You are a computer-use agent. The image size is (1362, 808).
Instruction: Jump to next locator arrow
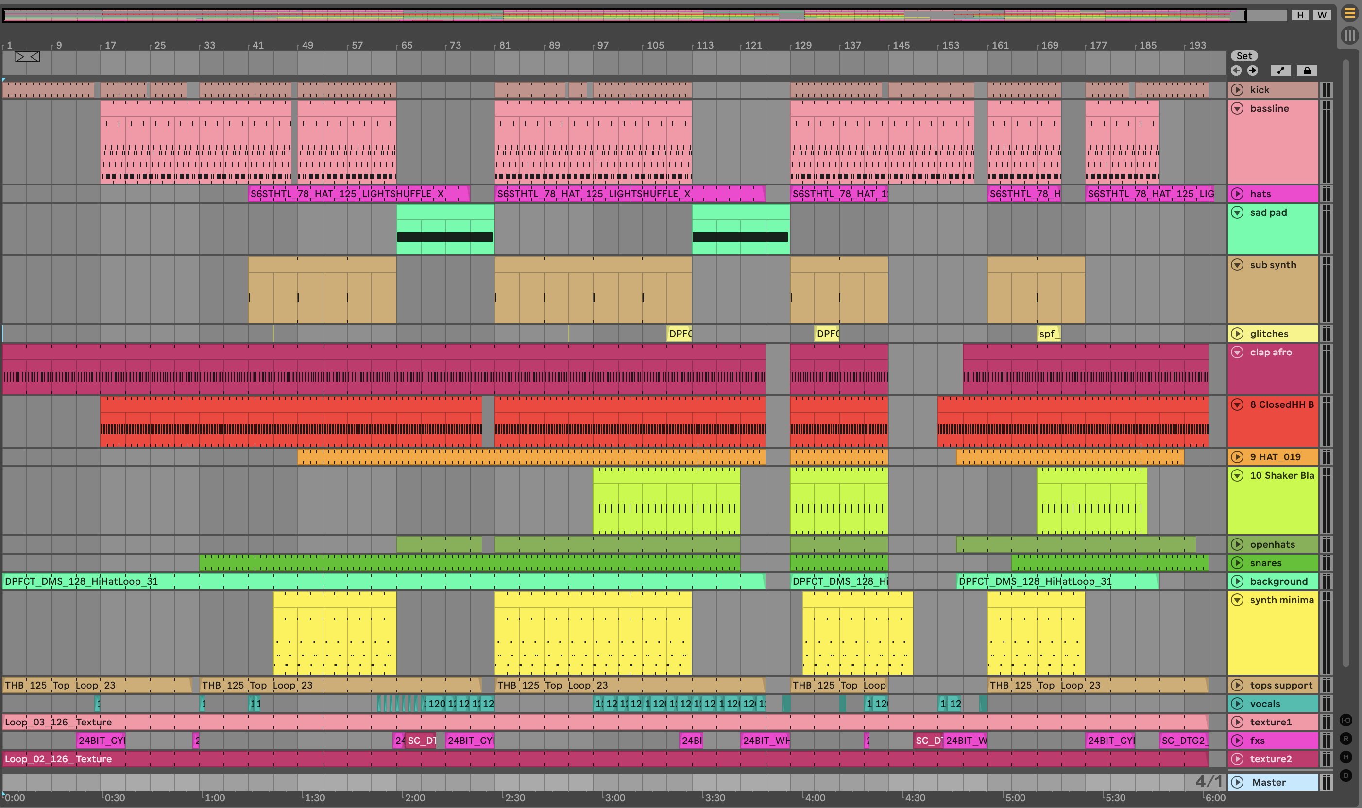1253,70
